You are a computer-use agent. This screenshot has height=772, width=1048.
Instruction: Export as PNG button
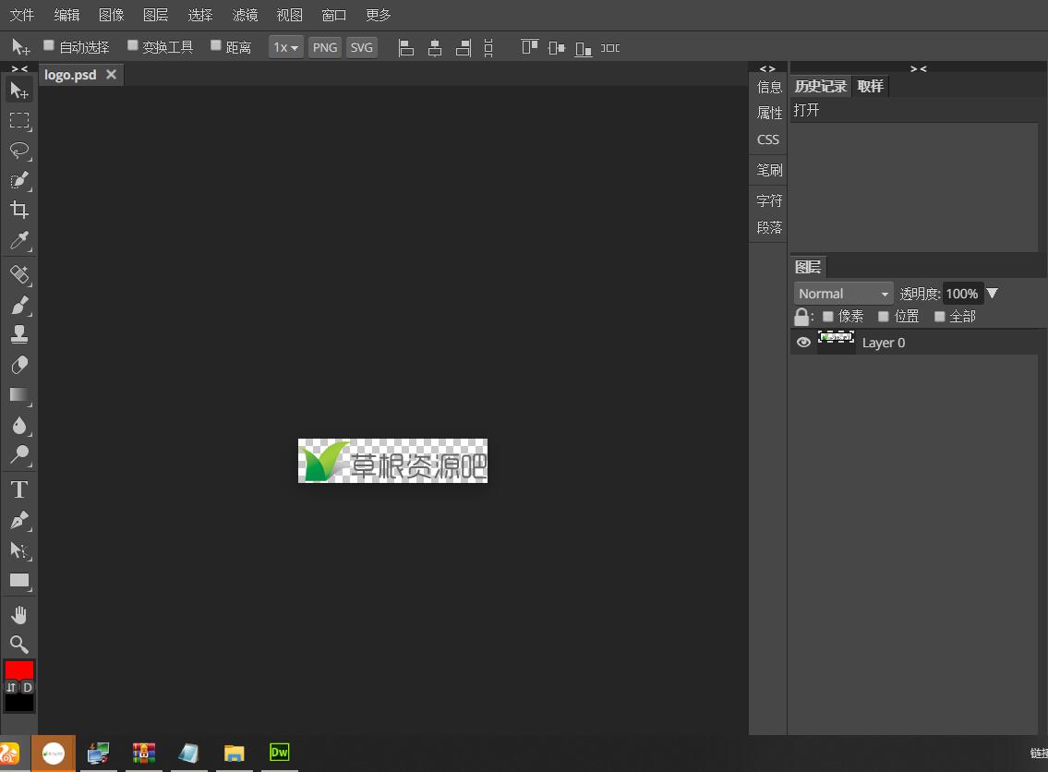pyautogui.click(x=325, y=47)
